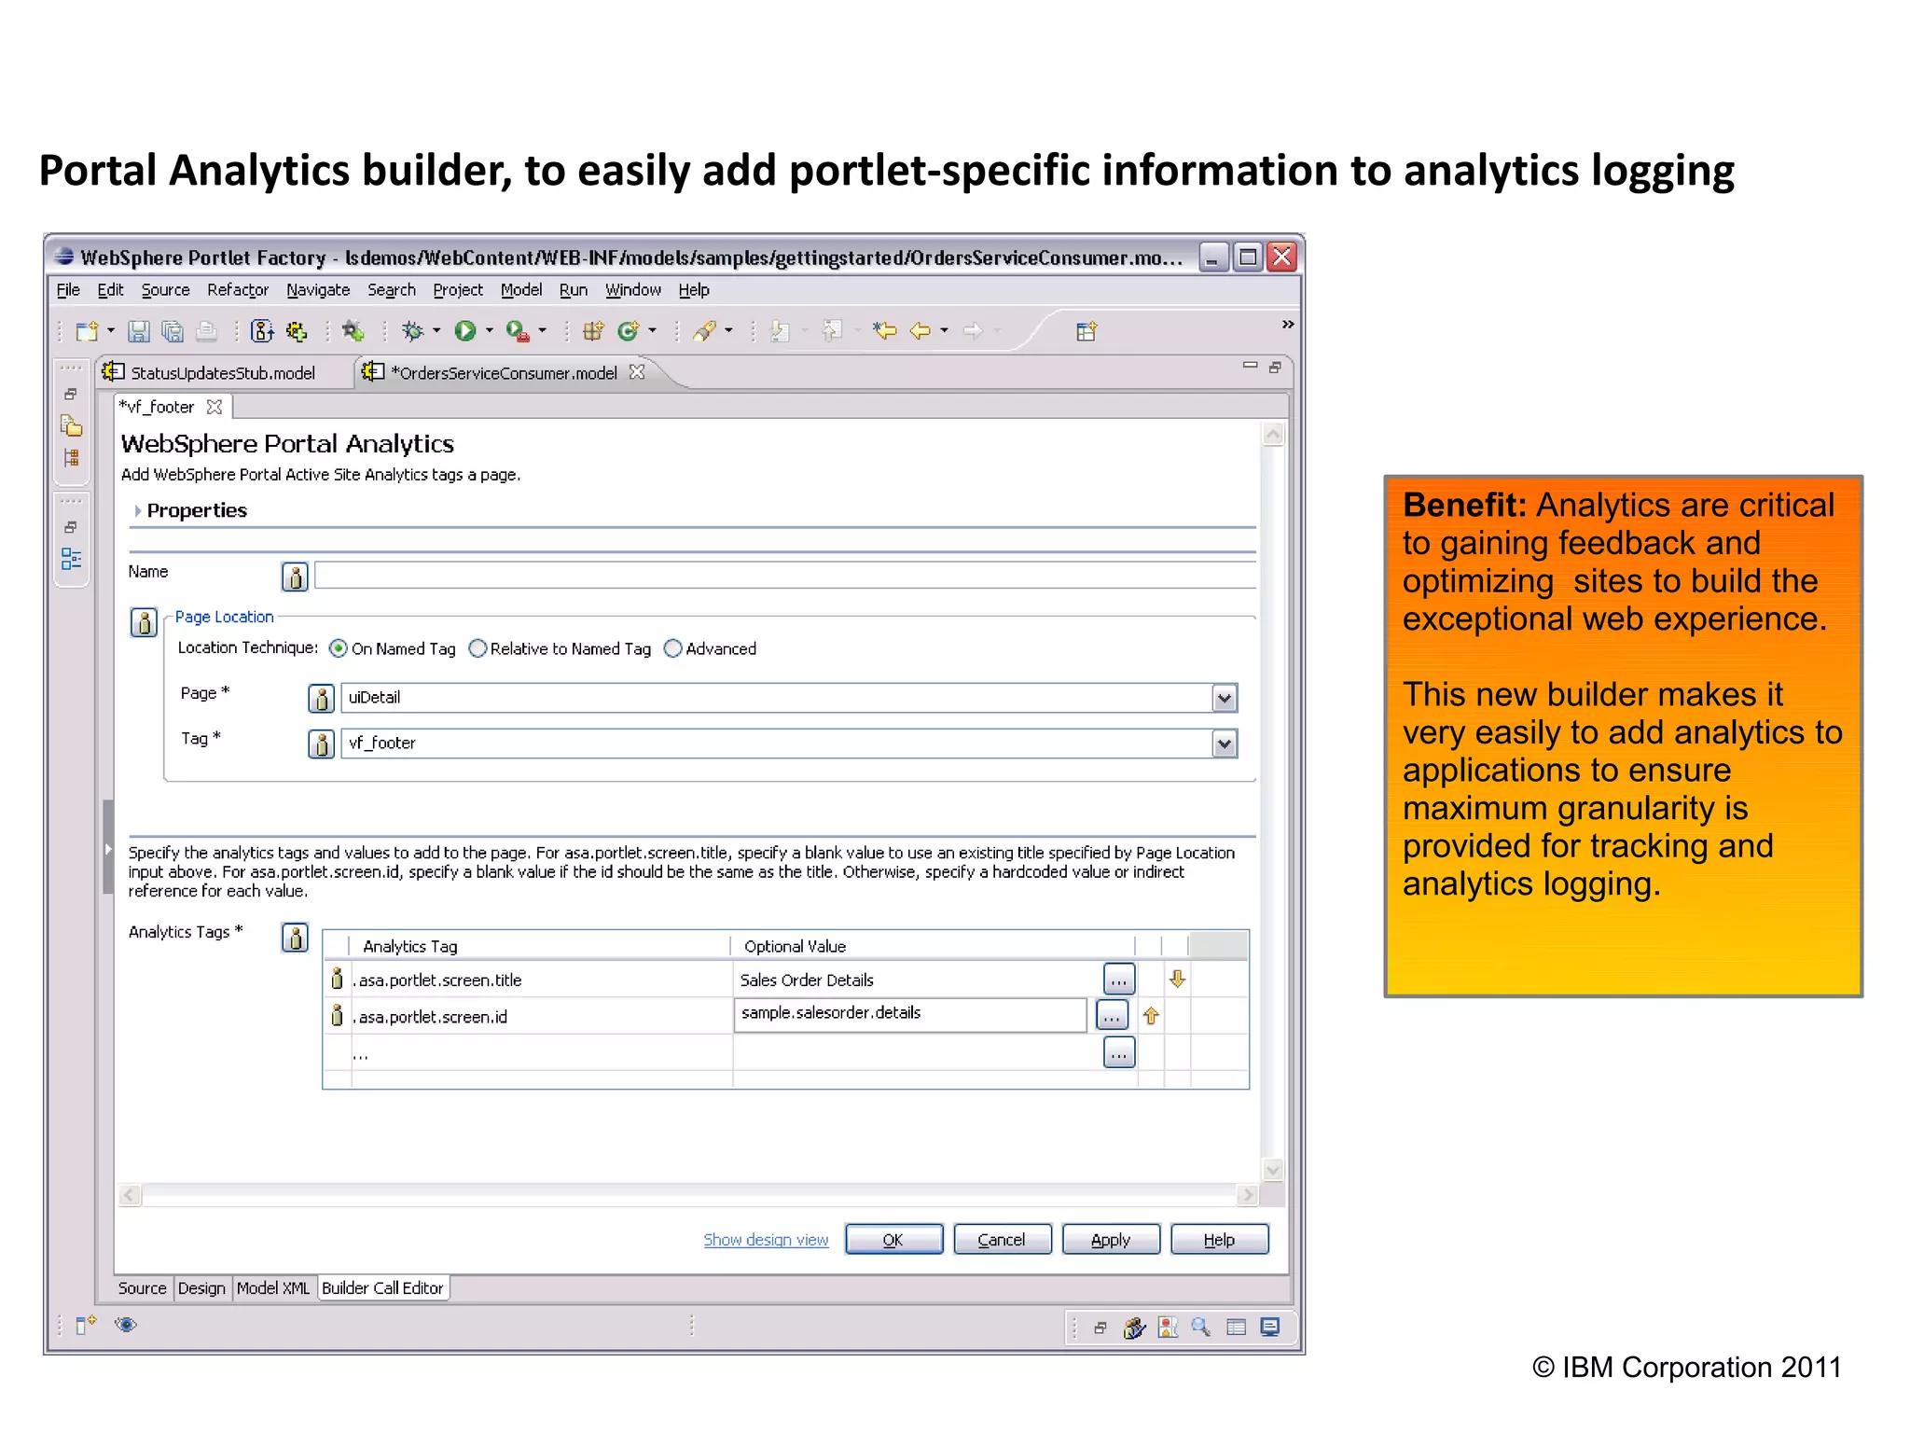Viewport: 1910px width, 1432px height.
Task: Move asa.portlet.screen.title row down with arrow
Action: pos(1177,979)
